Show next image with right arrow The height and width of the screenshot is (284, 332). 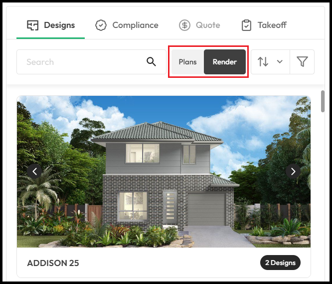293,171
